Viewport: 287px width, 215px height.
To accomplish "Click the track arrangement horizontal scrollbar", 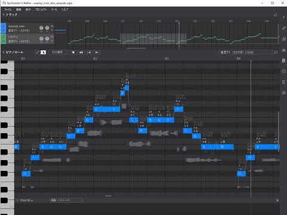I will [x=136, y=48].
